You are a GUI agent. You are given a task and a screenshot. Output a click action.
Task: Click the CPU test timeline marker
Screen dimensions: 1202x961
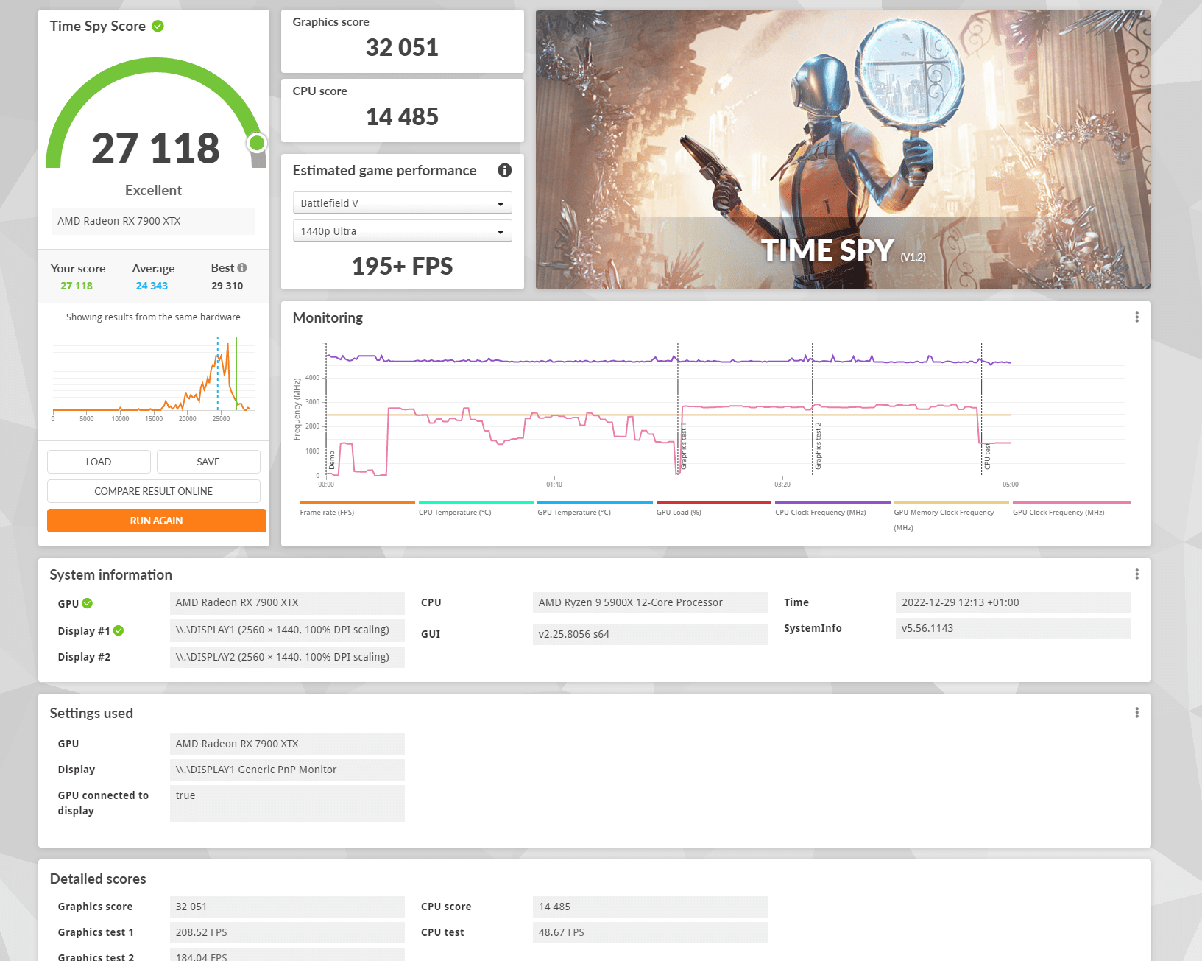click(x=987, y=457)
